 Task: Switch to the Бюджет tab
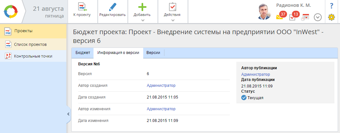coord(83,53)
